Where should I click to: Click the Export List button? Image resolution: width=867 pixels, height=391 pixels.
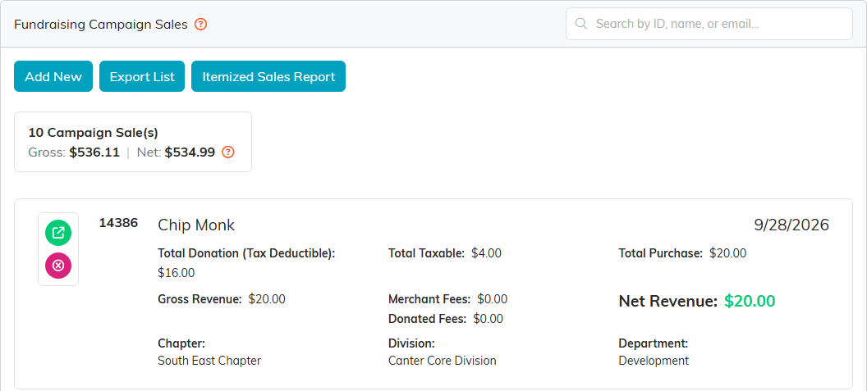142,77
